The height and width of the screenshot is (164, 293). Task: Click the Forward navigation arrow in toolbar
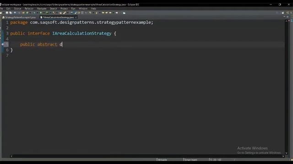coord(117,13)
